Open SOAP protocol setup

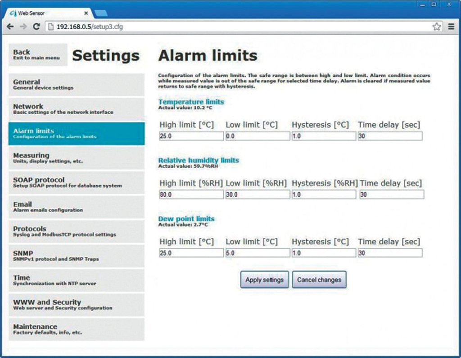(x=76, y=182)
